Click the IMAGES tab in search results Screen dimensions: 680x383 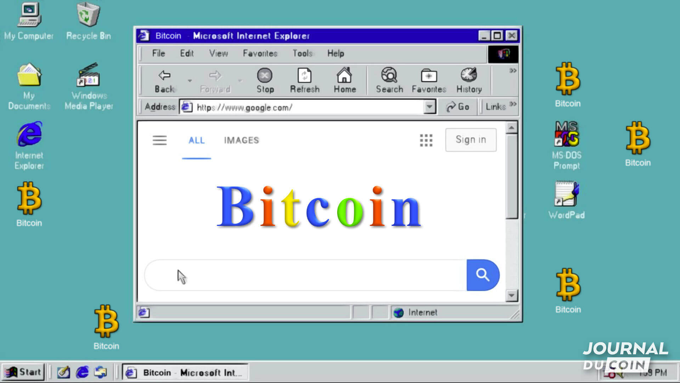pos(242,140)
